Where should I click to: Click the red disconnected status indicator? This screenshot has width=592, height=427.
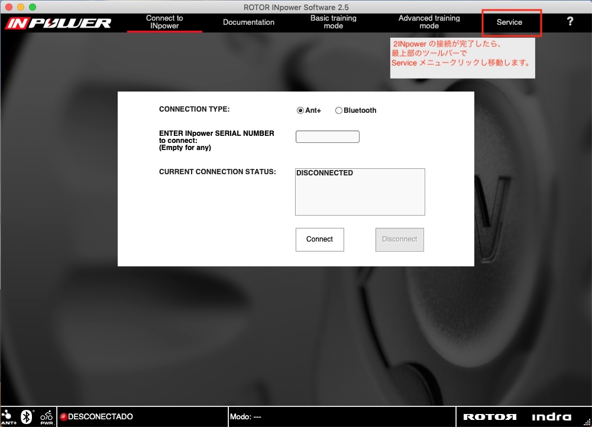[63, 417]
